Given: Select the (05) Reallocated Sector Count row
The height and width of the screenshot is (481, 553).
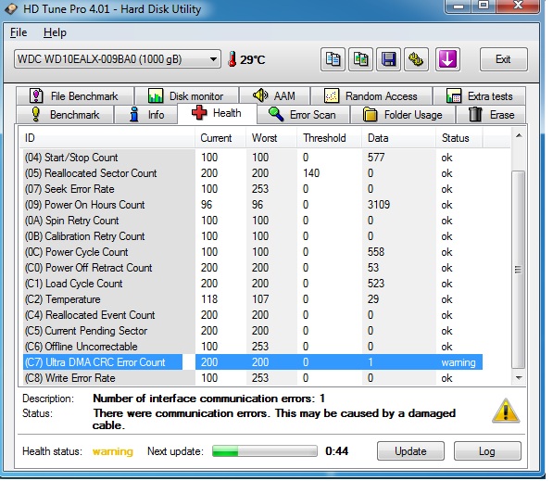Looking at the screenshot, I should [253, 173].
